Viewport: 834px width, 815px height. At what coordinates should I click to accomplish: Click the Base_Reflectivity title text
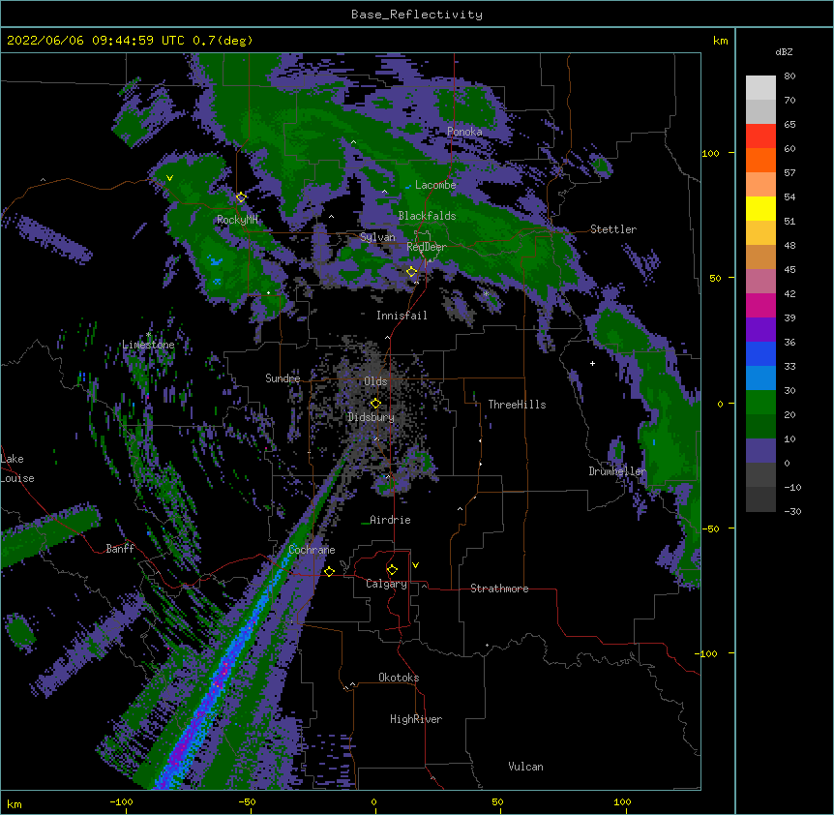click(417, 15)
